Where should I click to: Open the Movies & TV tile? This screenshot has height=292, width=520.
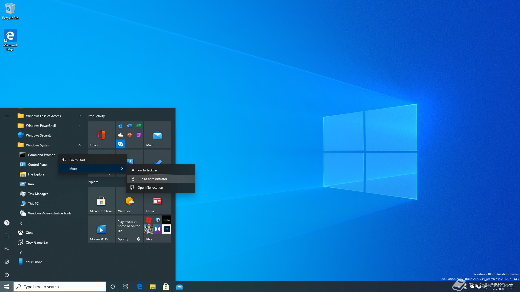[x=101, y=229]
